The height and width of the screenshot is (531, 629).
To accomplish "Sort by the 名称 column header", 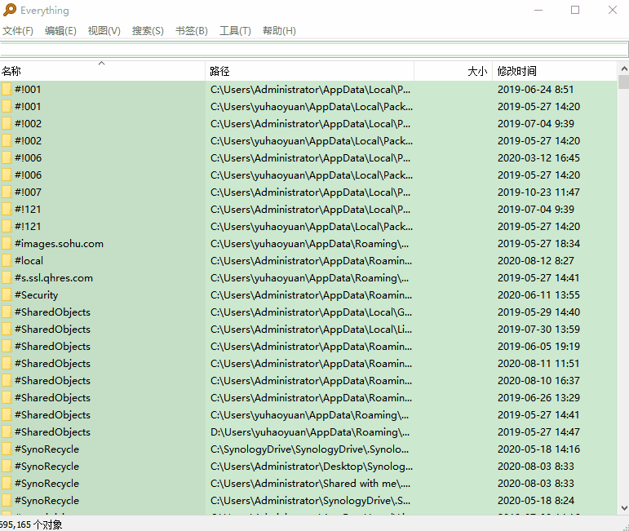I will tap(102, 71).
